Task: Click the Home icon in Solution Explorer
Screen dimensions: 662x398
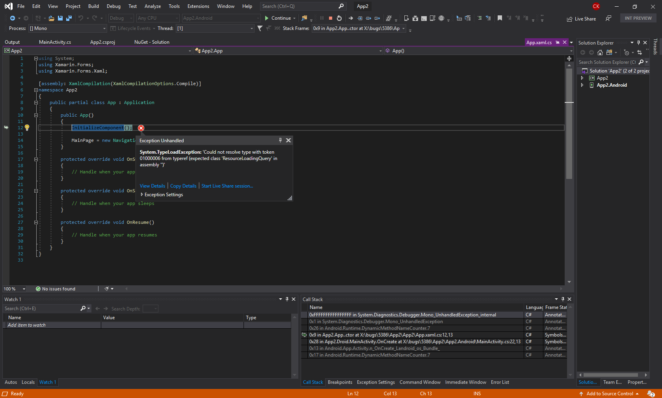Action: (600, 52)
